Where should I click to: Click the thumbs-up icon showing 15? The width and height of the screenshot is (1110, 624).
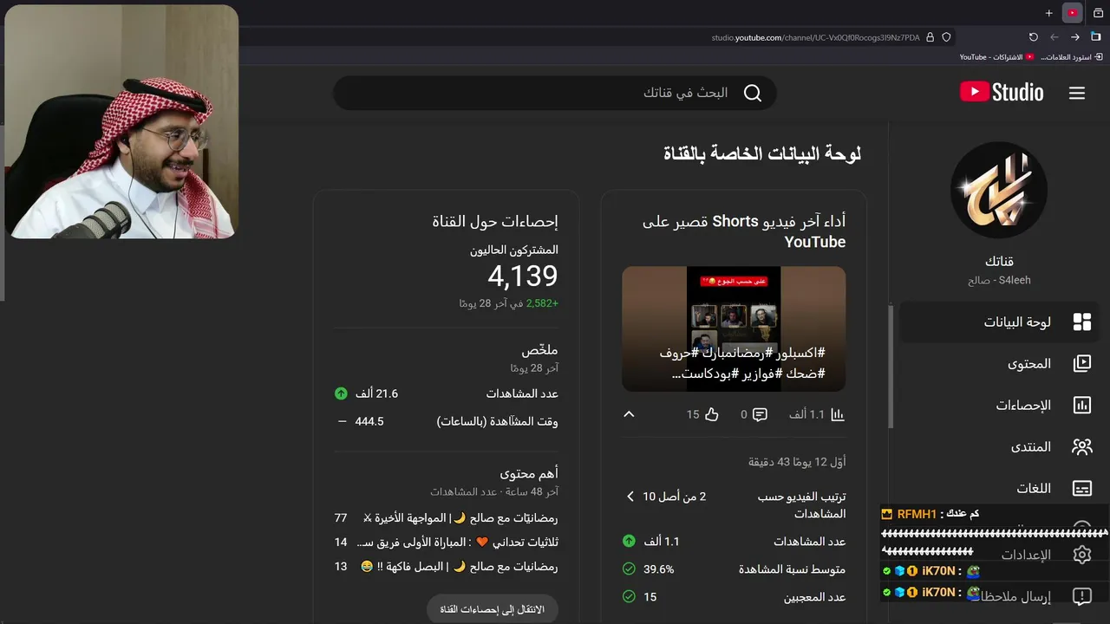pos(712,415)
